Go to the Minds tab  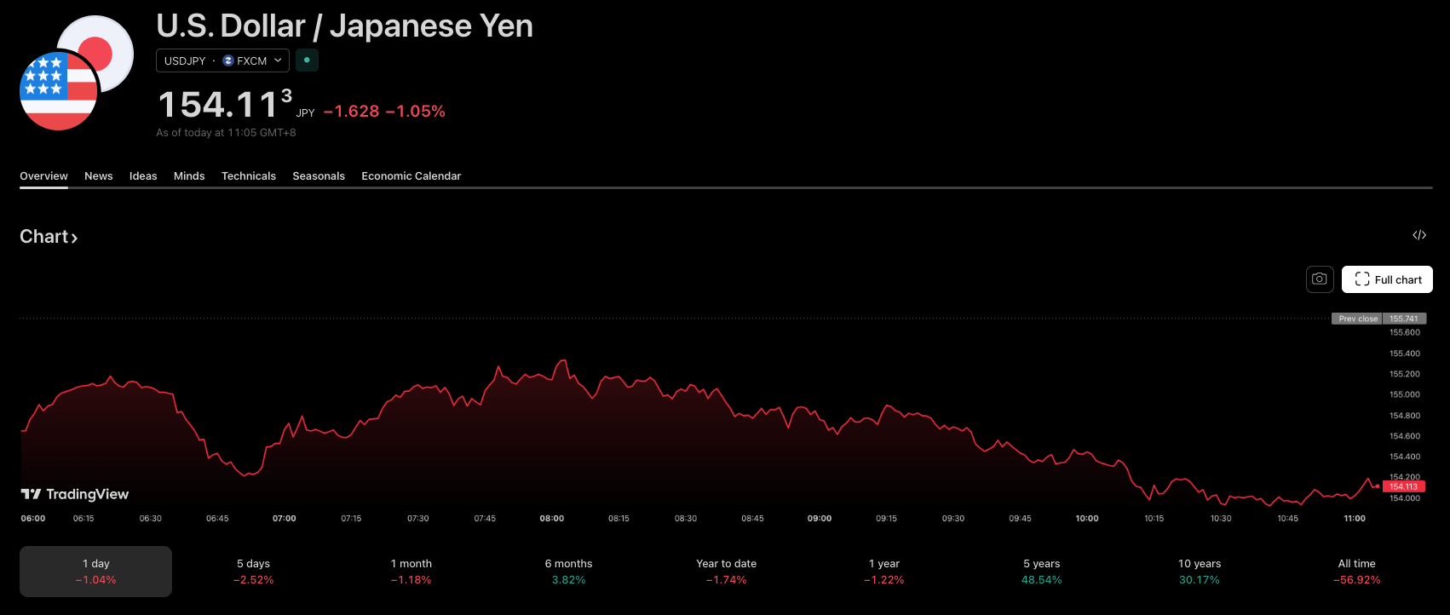[189, 176]
